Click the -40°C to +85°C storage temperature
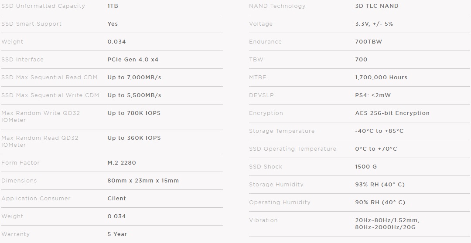Screen dimensions: 471x243 [379, 131]
